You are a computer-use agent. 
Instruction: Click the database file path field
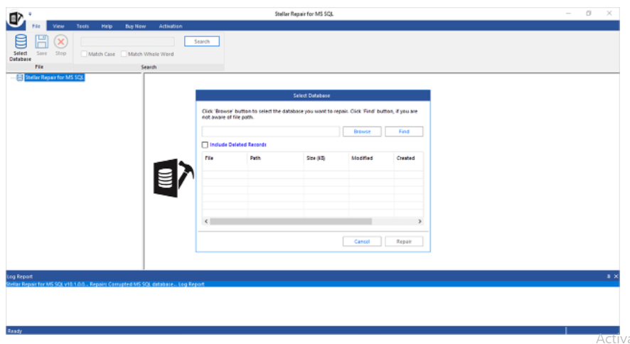(x=271, y=131)
